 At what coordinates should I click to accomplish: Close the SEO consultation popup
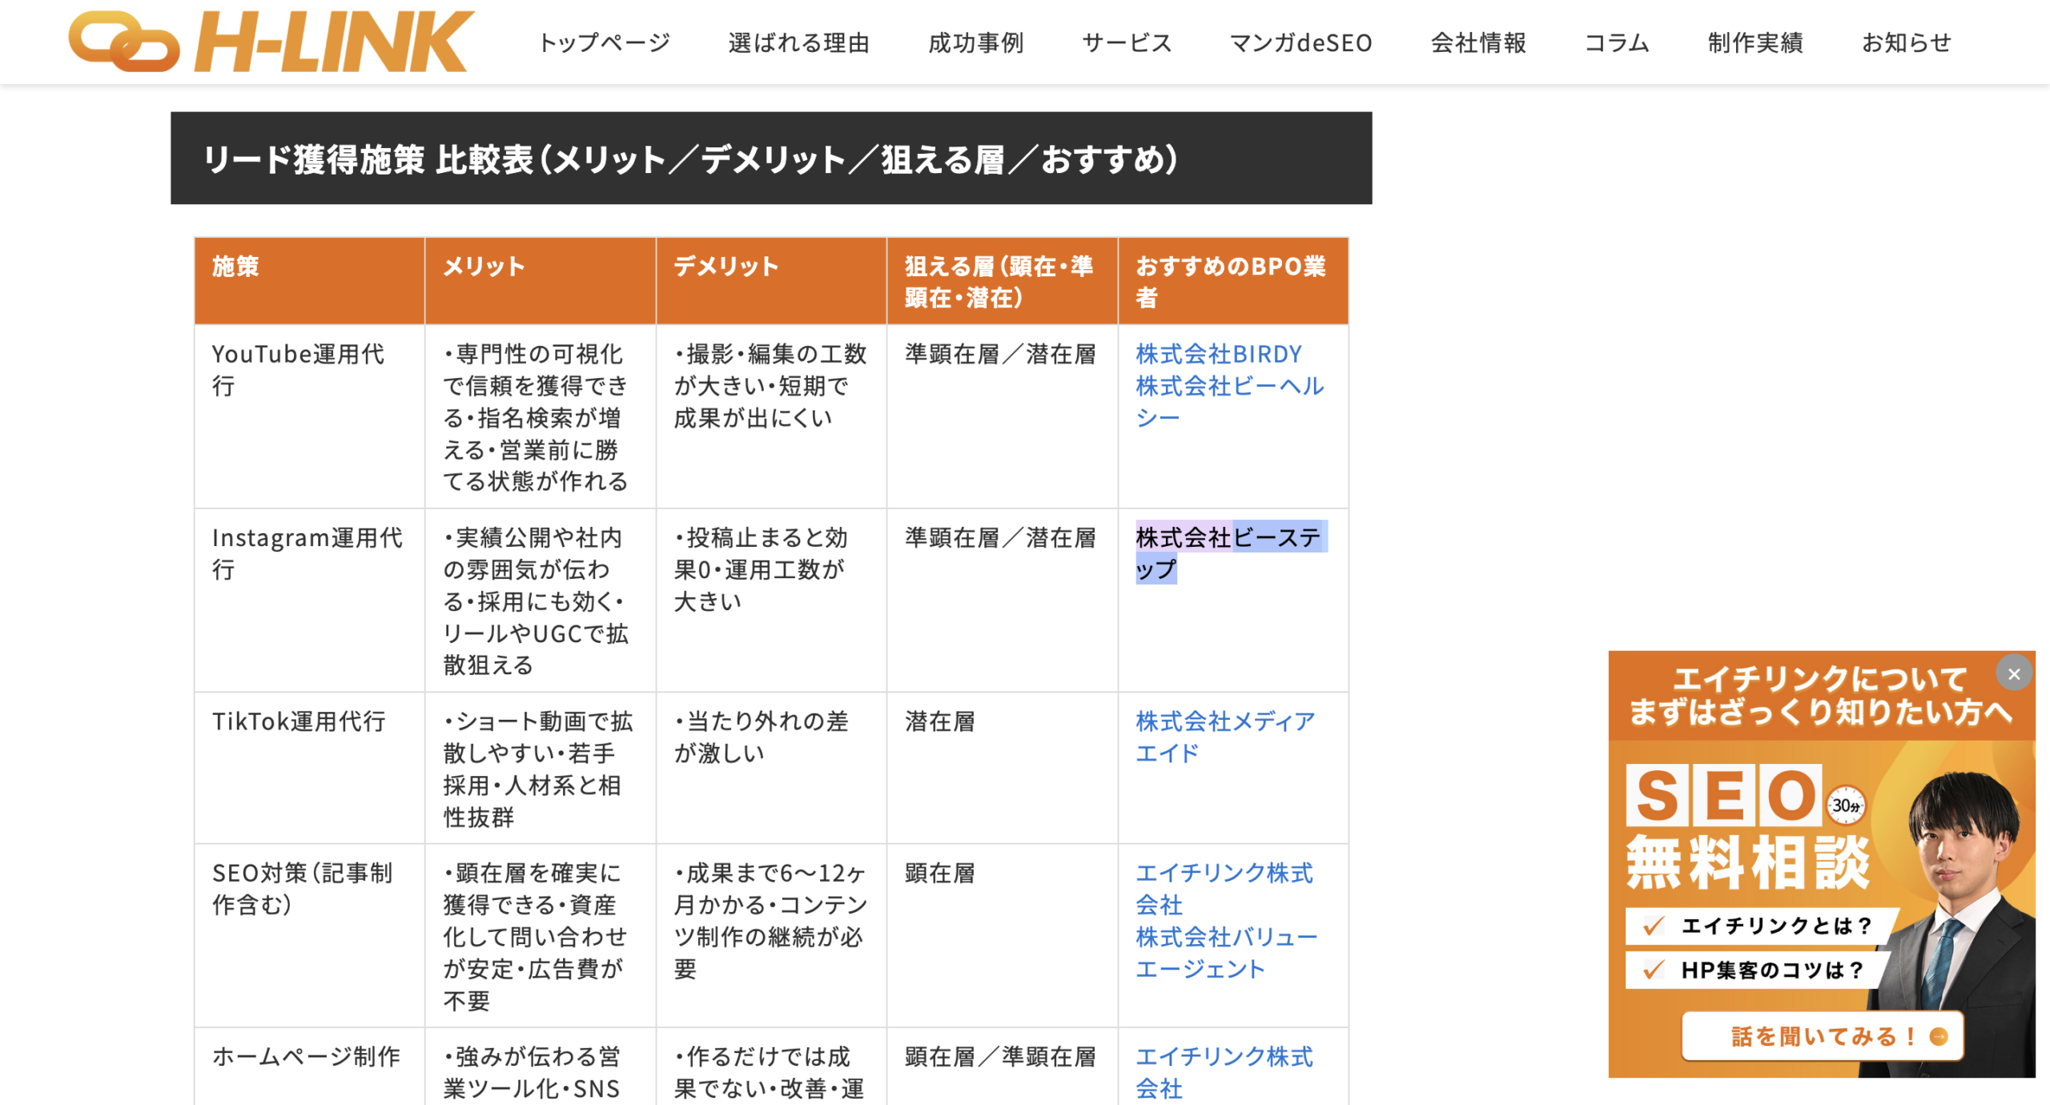2013,674
